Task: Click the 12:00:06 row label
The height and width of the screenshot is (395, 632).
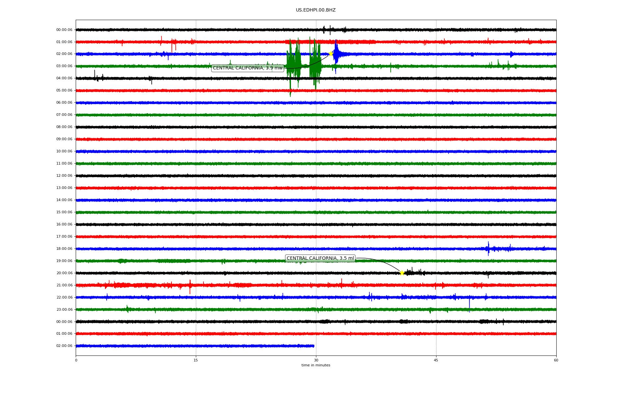Action: [x=64, y=176]
